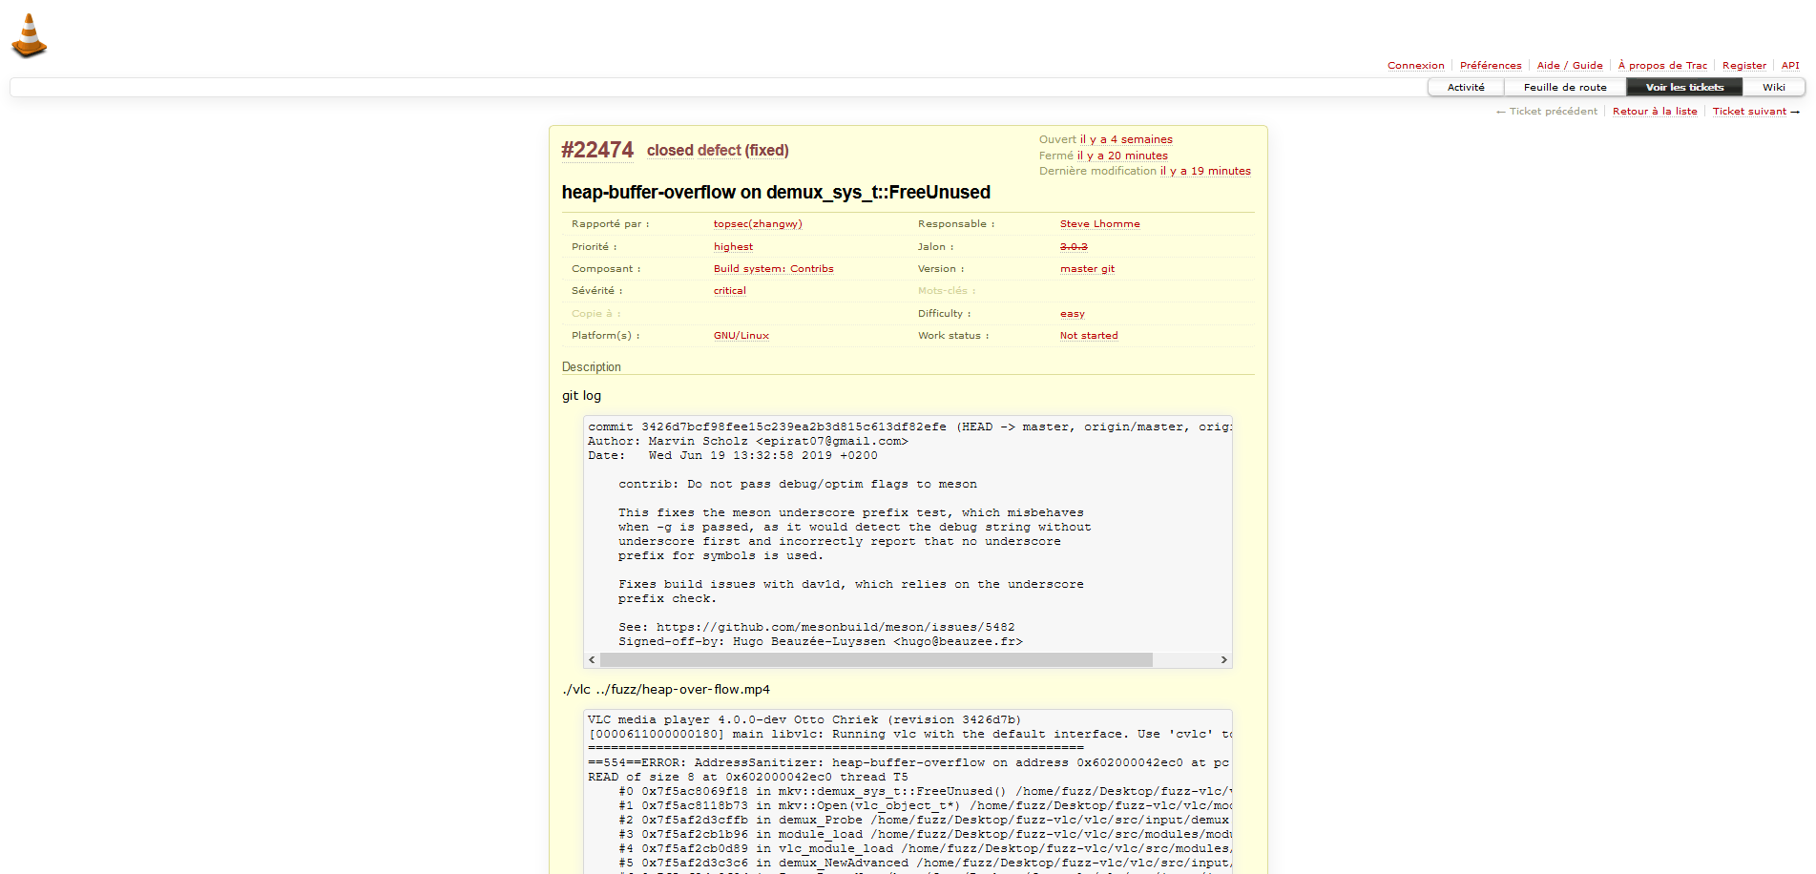1816x874 pixels.
Task: Click Retour à la liste link
Action: [1655, 112]
